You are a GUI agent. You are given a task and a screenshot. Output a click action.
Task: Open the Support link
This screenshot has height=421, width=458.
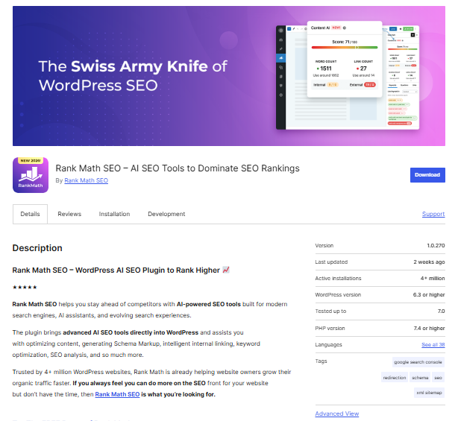pos(433,214)
